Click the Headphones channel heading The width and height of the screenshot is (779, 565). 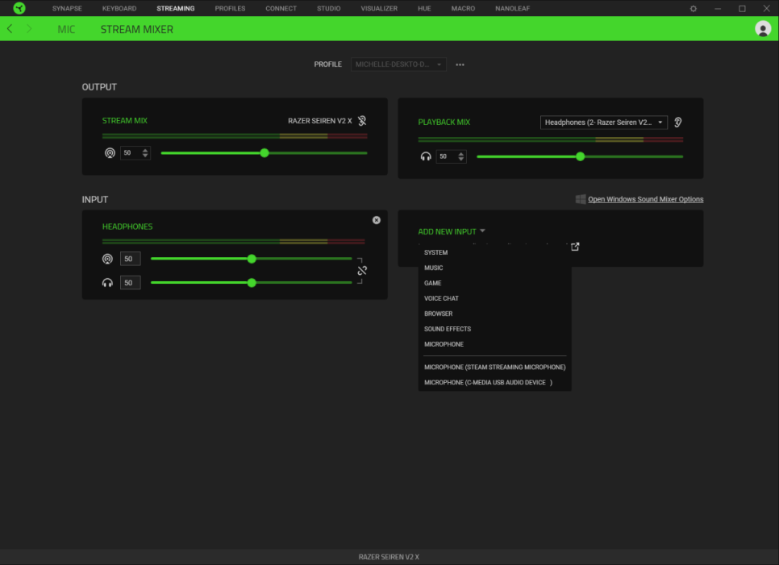[x=127, y=226]
